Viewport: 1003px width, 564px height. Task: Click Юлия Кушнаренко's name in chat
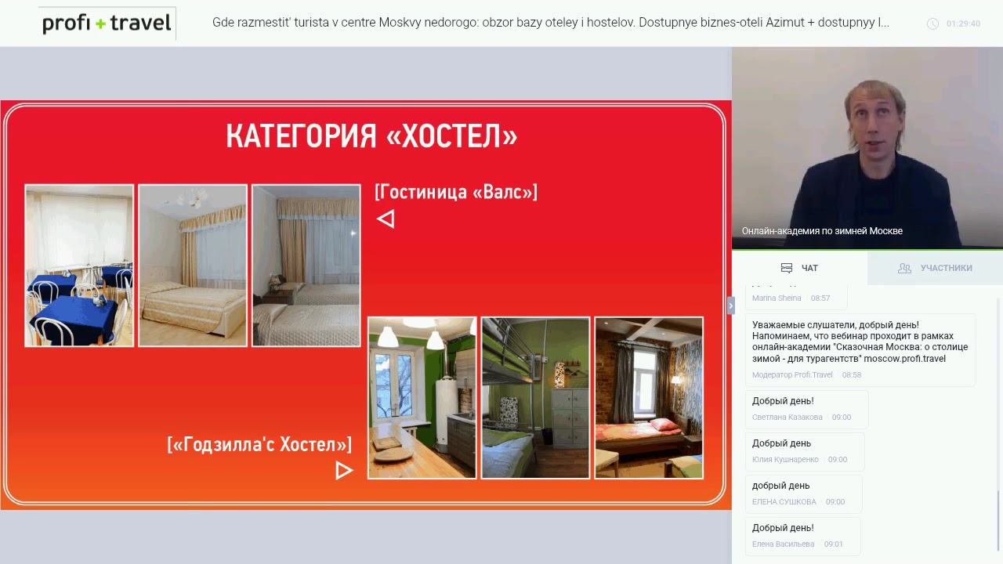click(785, 460)
